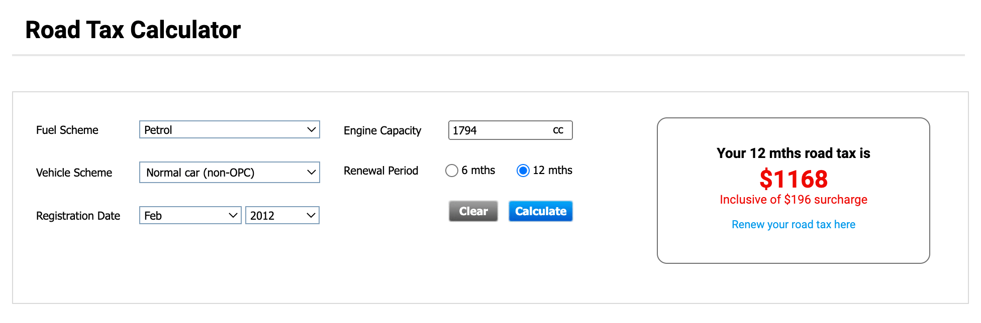
Task: Click the $196 surcharge notice text
Action: pos(794,199)
